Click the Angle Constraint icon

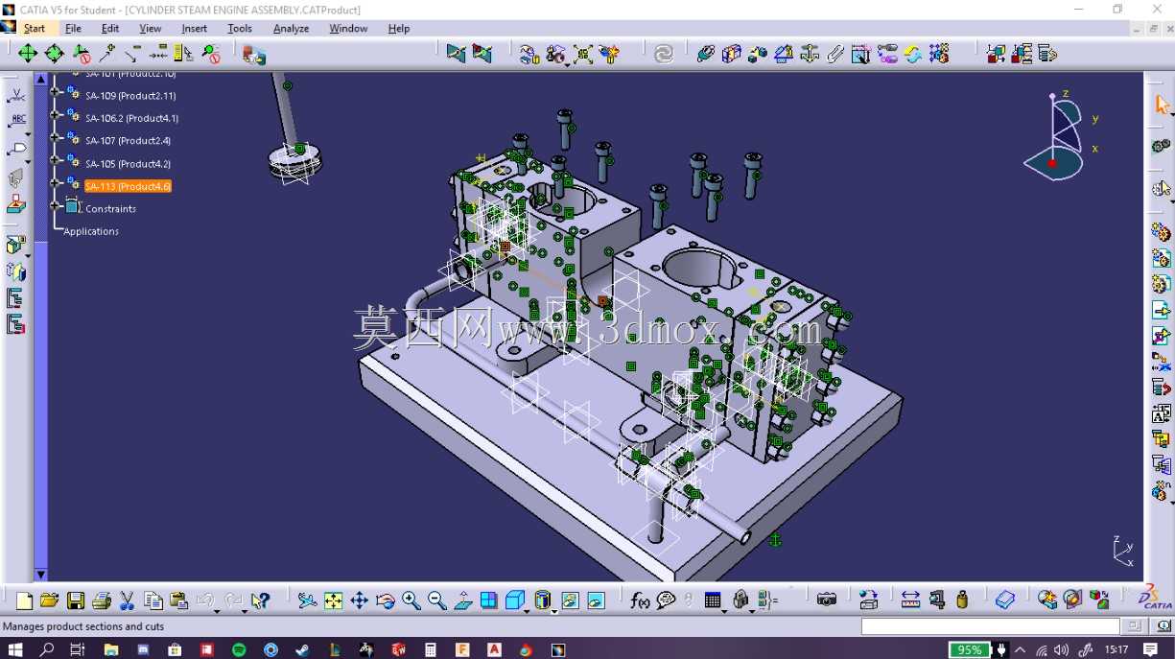784,54
